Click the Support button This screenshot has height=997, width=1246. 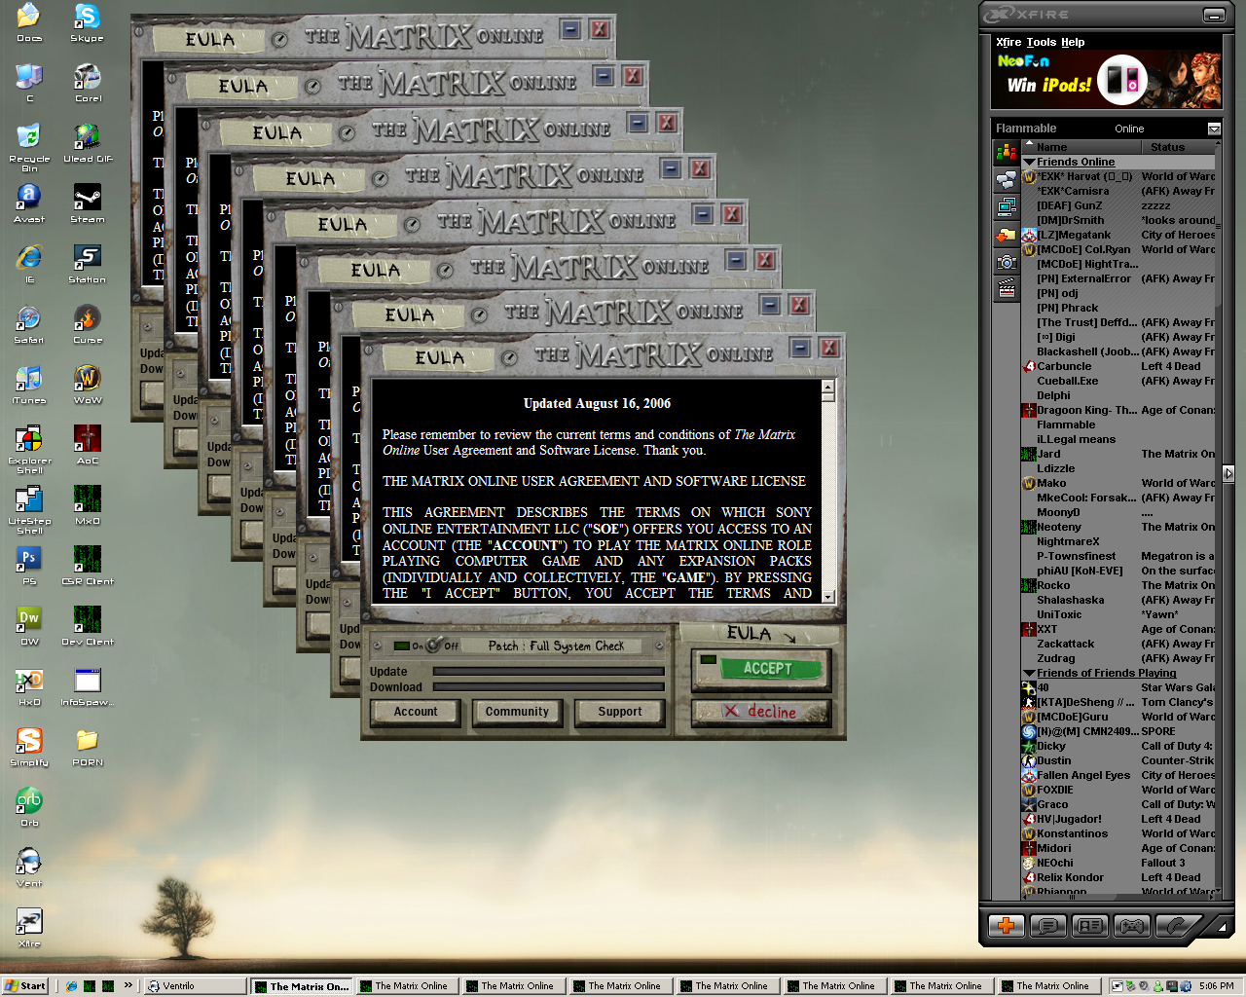click(620, 712)
